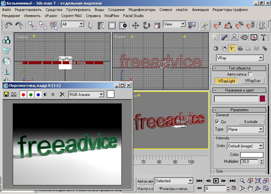Open the Рендеринг menu
This screenshot has height=194, width=271.
11,16
